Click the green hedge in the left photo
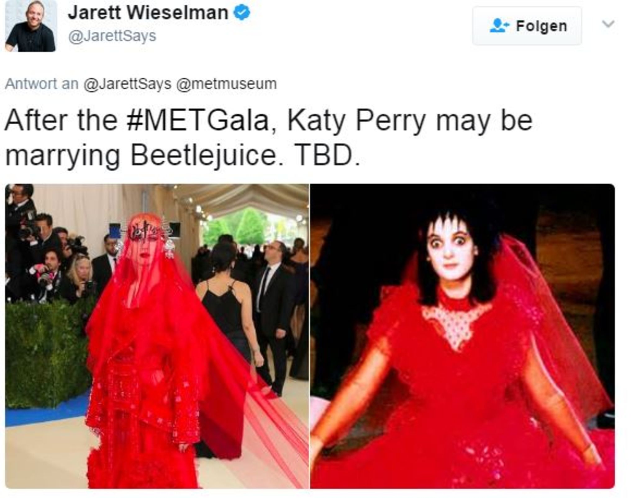The height and width of the screenshot is (498, 636). pyautogui.click(x=47, y=354)
